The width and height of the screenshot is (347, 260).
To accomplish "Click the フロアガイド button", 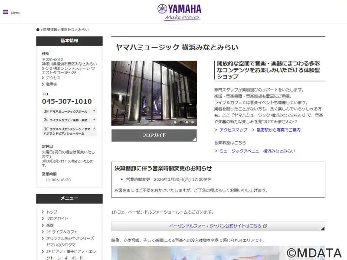I will pyautogui.click(x=154, y=135).
